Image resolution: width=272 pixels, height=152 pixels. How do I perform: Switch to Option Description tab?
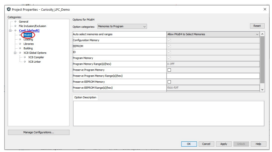click(85, 97)
